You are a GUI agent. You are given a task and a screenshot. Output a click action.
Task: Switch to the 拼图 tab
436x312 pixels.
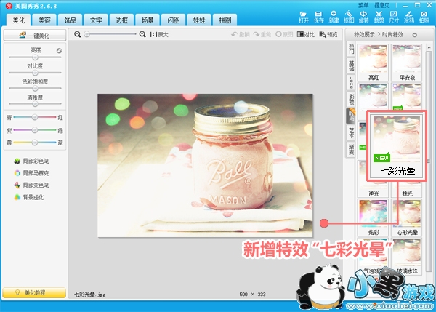pyautogui.click(x=225, y=20)
